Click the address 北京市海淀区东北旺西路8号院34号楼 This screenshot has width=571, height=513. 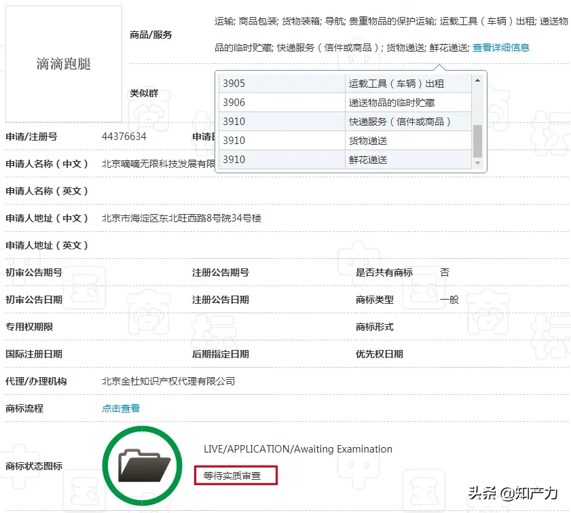pos(181,218)
